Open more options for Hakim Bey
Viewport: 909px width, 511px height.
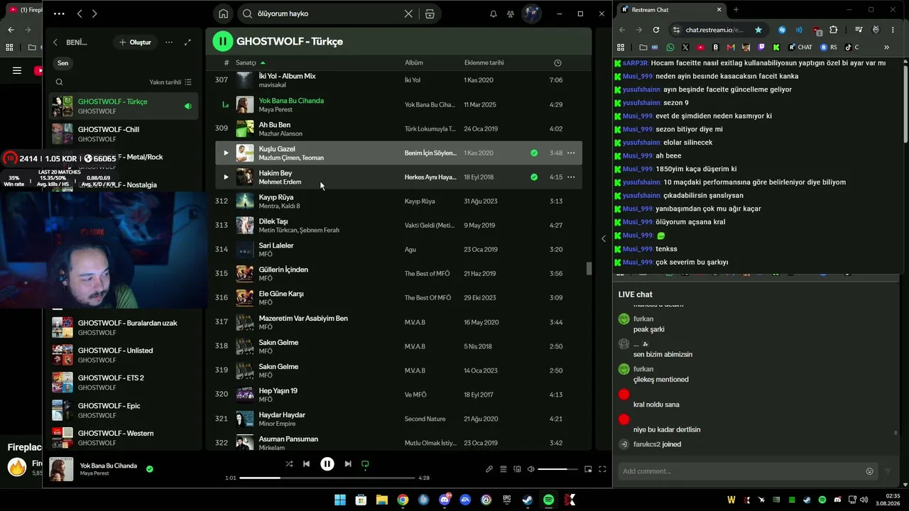click(x=571, y=177)
